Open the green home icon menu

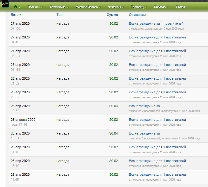pyautogui.click(x=17, y=7)
